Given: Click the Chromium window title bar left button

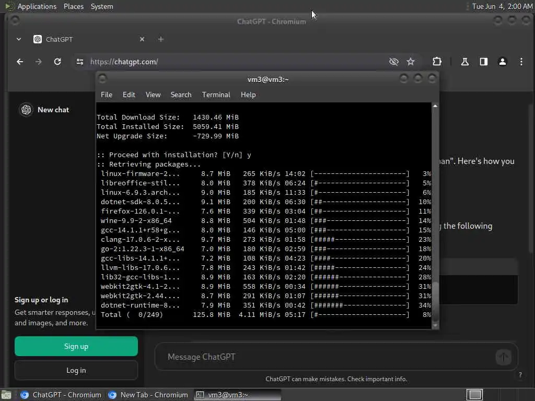Looking at the screenshot, I should 15,20.
